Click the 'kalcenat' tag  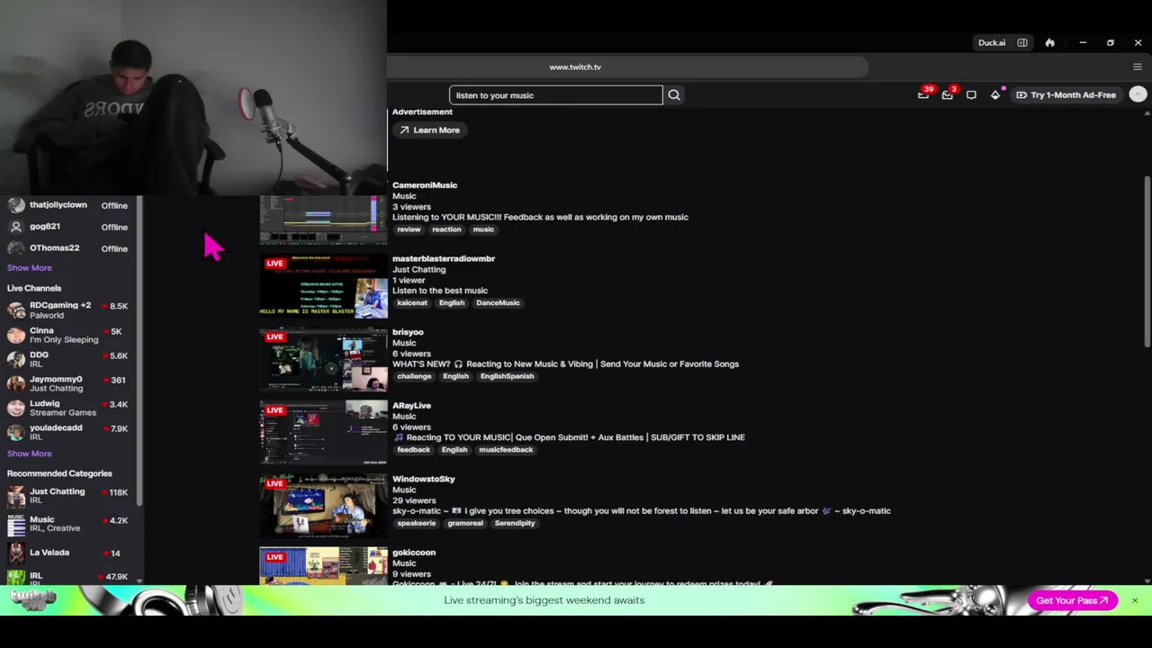(x=412, y=303)
